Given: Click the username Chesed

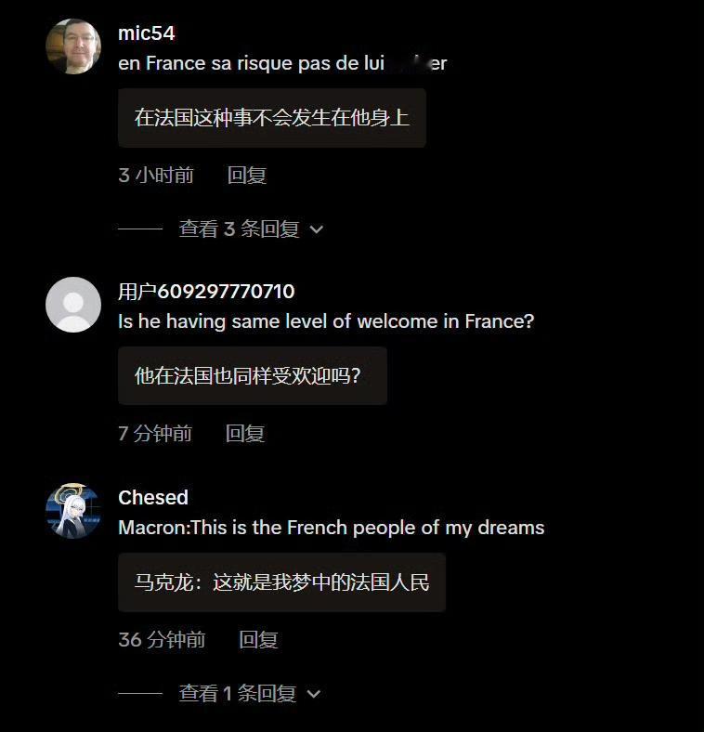Looking at the screenshot, I should coord(153,498).
